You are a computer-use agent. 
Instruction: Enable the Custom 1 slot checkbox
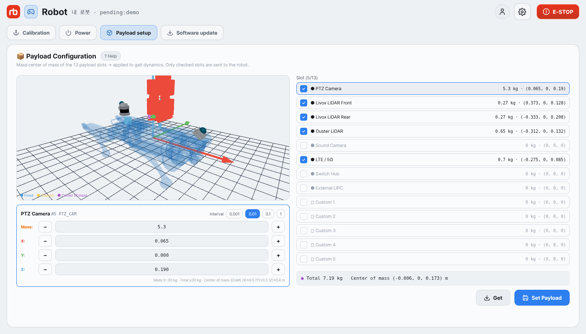pyautogui.click(x=304, y=202)
